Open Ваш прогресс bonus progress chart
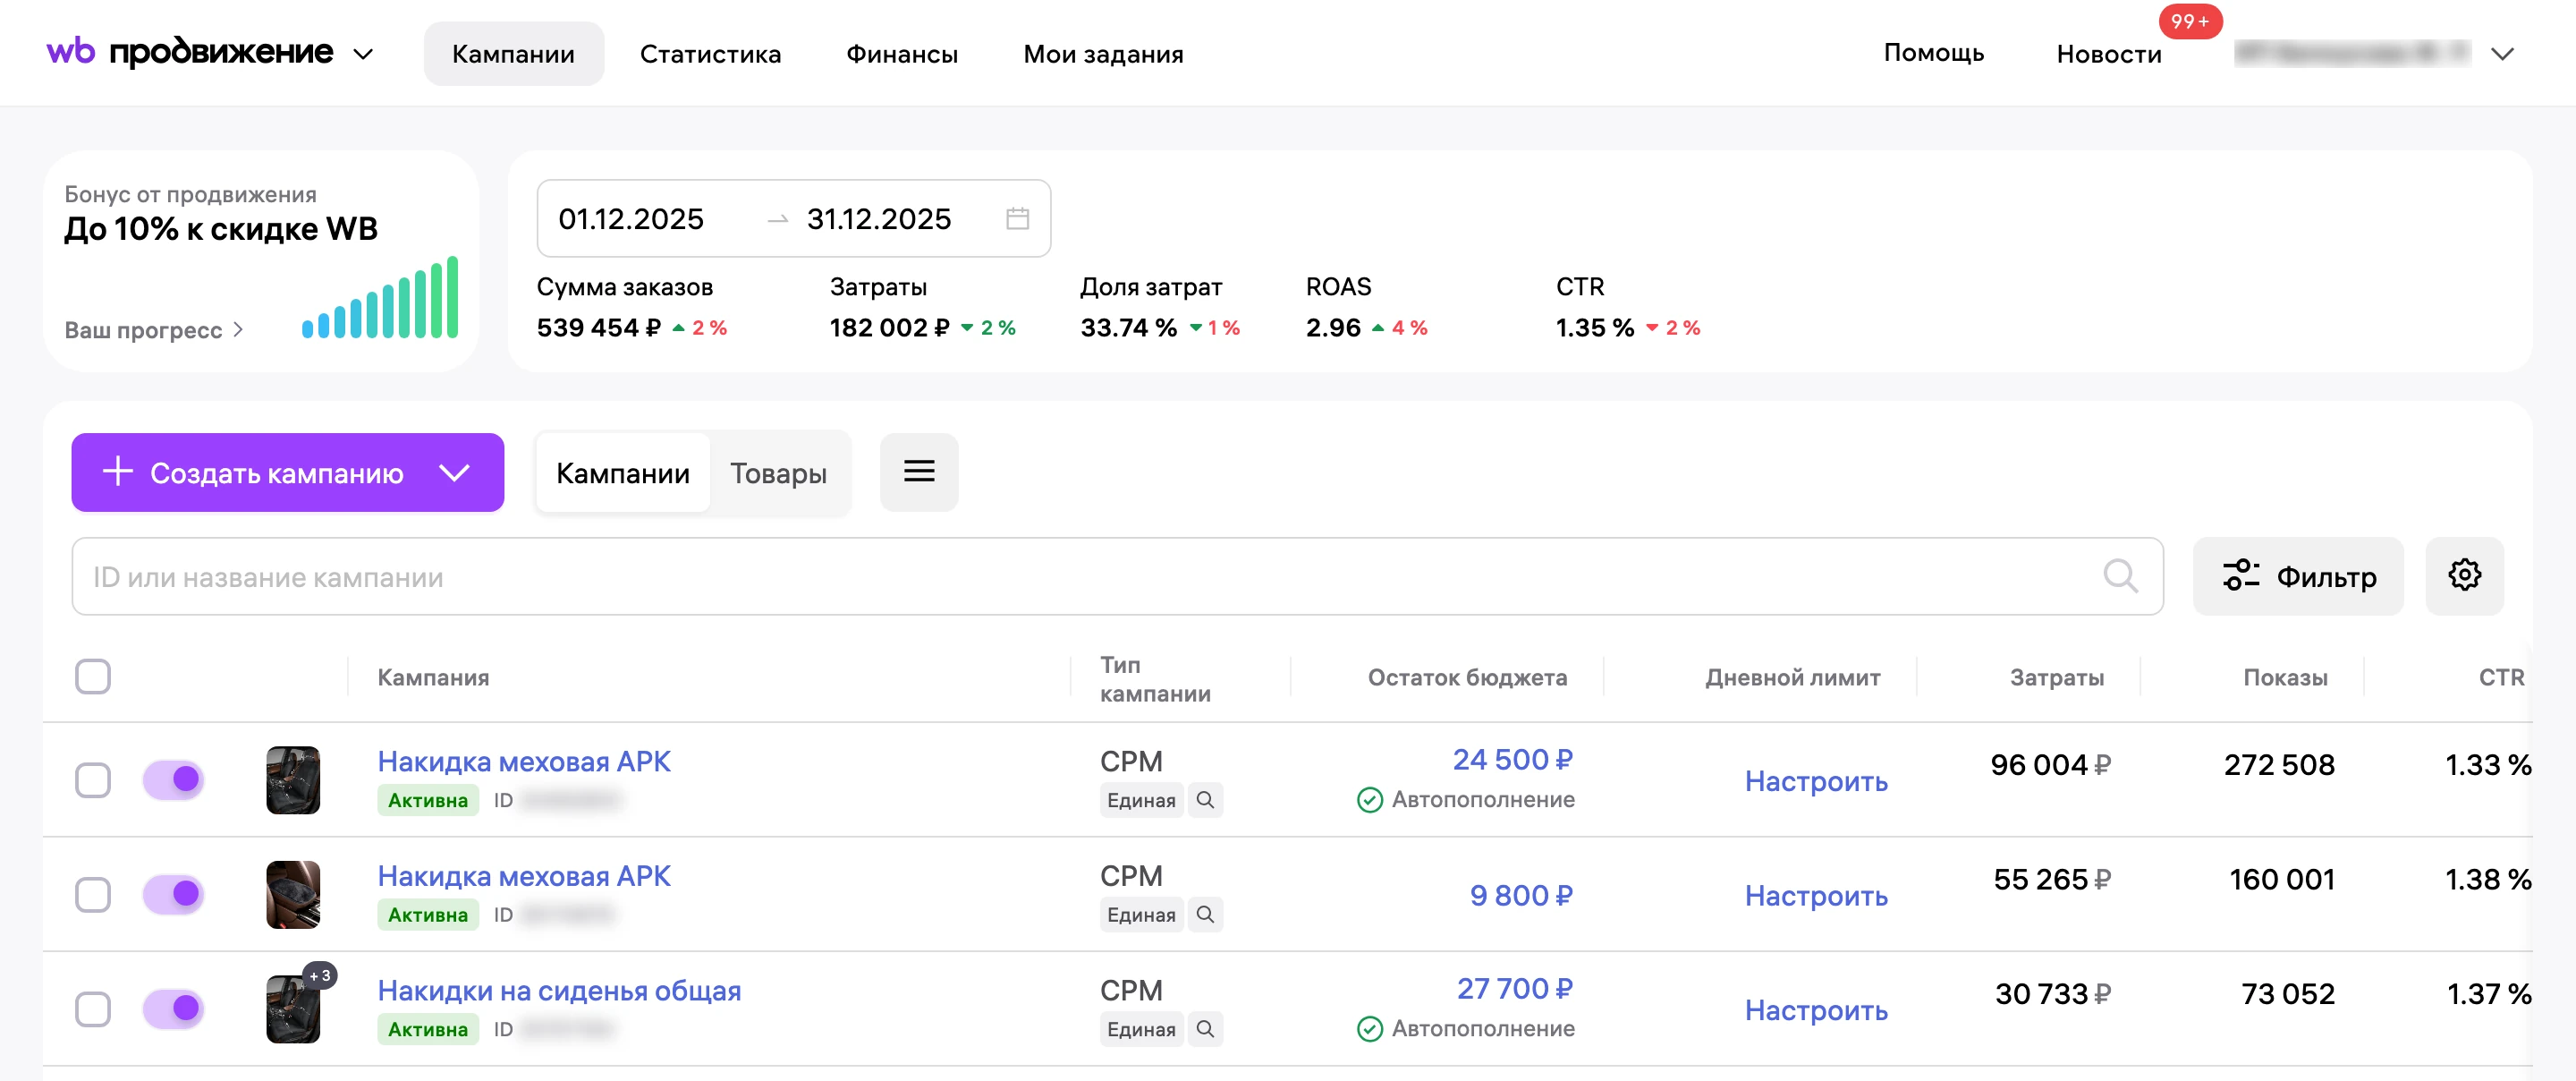The width and height of the screenshot is (2576, 1081). pyautogui.click(x=153, y=329)
